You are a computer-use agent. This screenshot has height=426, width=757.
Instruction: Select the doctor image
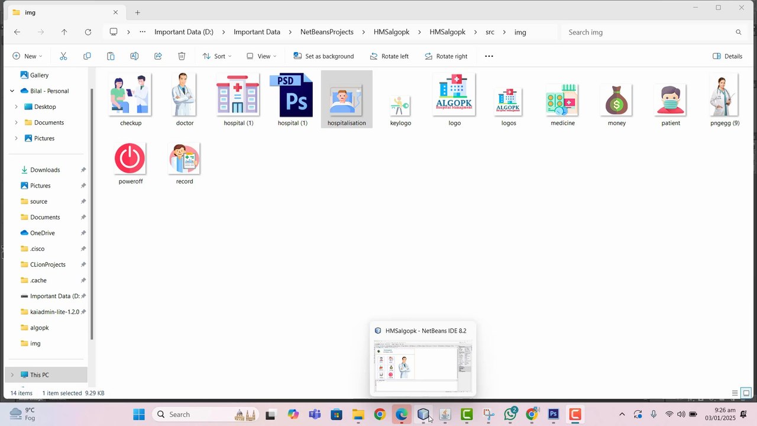pyautogui.click(x=185, y=99)
